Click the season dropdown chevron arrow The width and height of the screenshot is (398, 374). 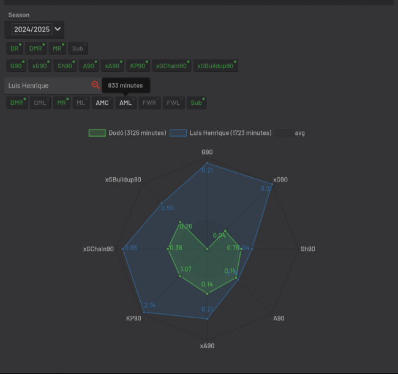click(58, 29)
